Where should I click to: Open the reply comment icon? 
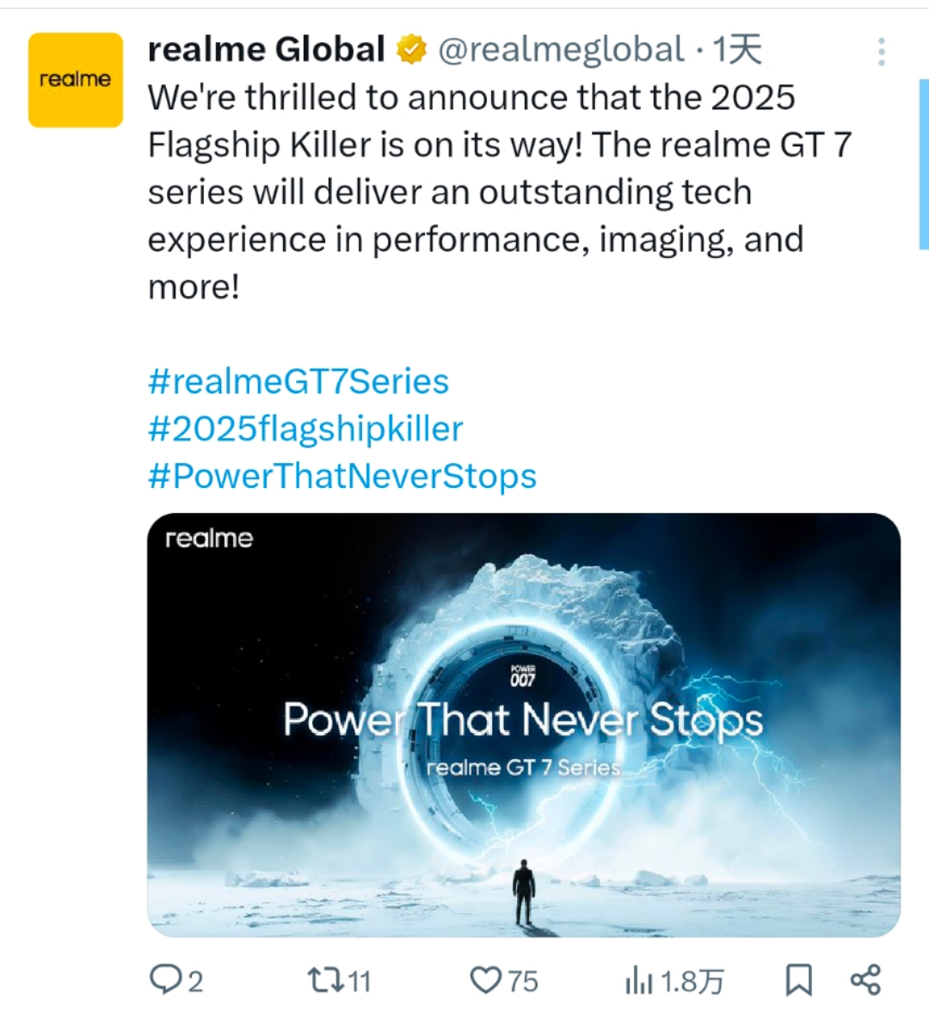tap(165, 980)
